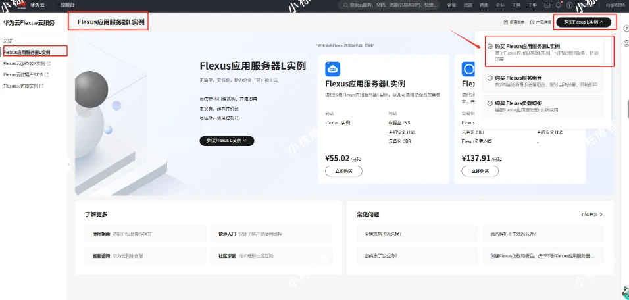Choose 购买 Flexus应用服务器L实例 from the dropdown
The image size is (629, 300).
[x=544, y=52]
